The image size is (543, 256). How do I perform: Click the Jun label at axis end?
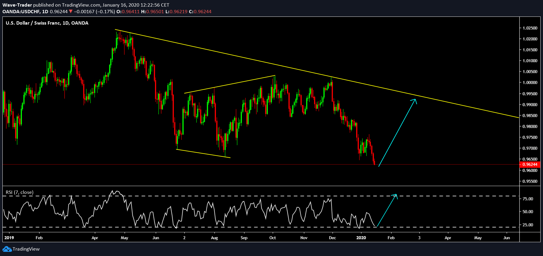click(x=507, y=238)
